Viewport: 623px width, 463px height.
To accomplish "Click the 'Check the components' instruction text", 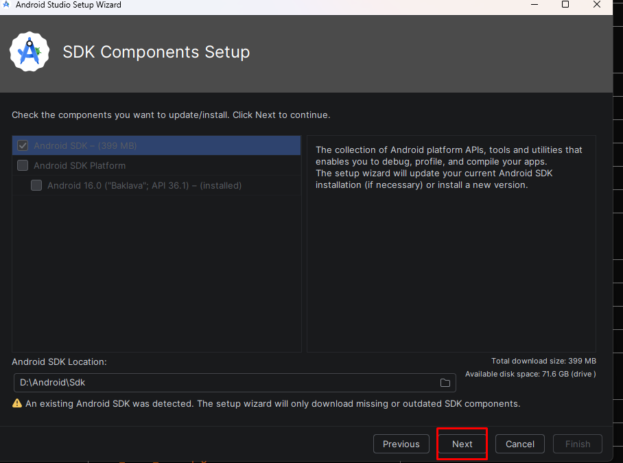I will (x=171, y=115).
